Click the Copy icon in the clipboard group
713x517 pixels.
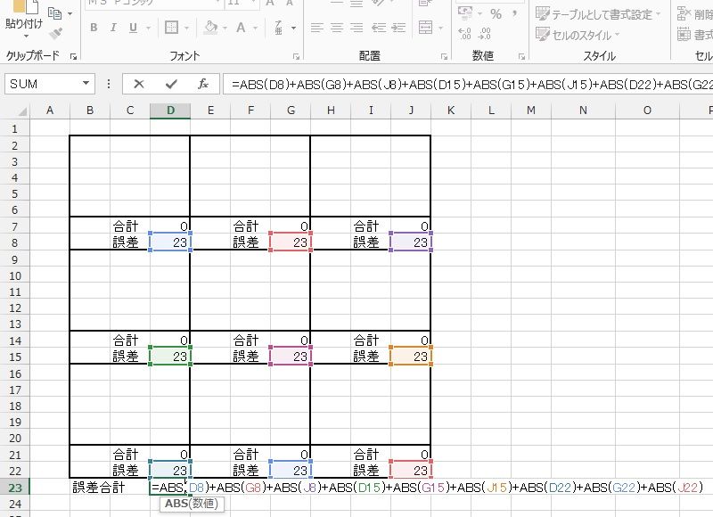coord(55,14)
